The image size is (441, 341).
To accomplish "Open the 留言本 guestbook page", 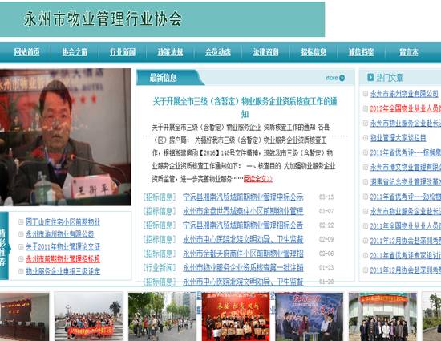I will (409, 52).
